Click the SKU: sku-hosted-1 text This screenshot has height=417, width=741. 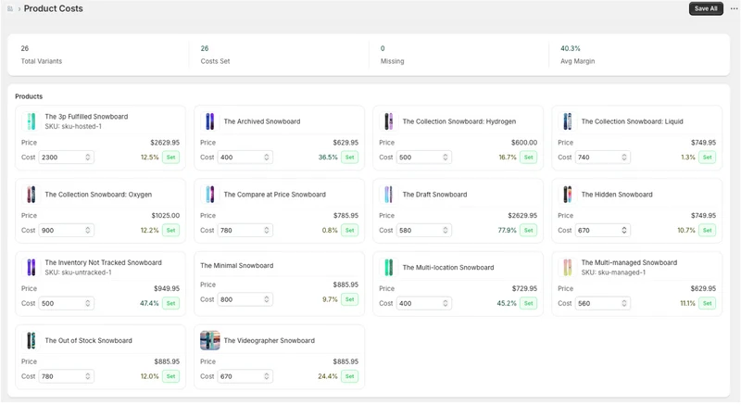pos(73,126)
